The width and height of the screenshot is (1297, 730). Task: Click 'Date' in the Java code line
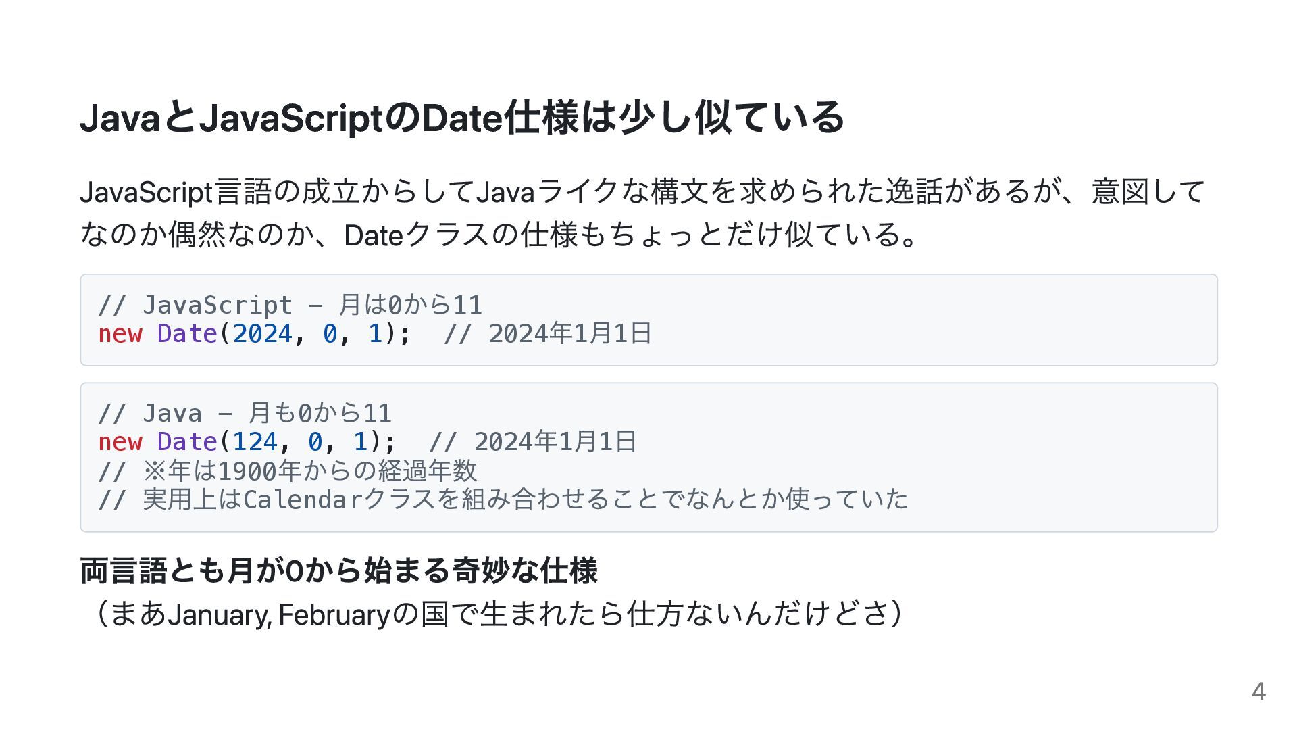[187, 442]
